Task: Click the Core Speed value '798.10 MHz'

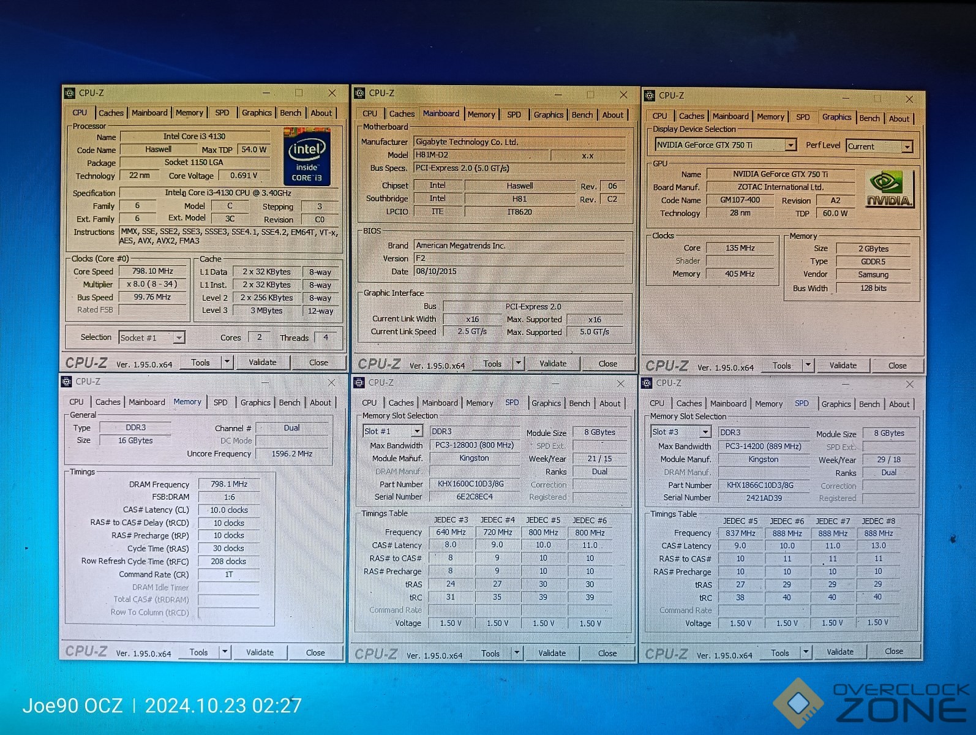Action: (x=153, y=271)
